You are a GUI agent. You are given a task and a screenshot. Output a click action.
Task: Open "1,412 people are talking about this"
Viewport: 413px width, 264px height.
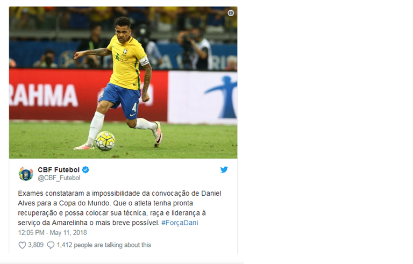[x=104, y=245]
